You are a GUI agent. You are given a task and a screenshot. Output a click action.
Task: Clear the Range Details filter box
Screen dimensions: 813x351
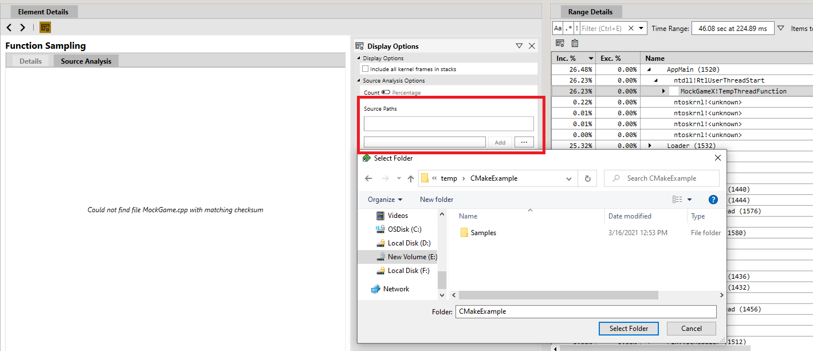[x=631, y=28]
